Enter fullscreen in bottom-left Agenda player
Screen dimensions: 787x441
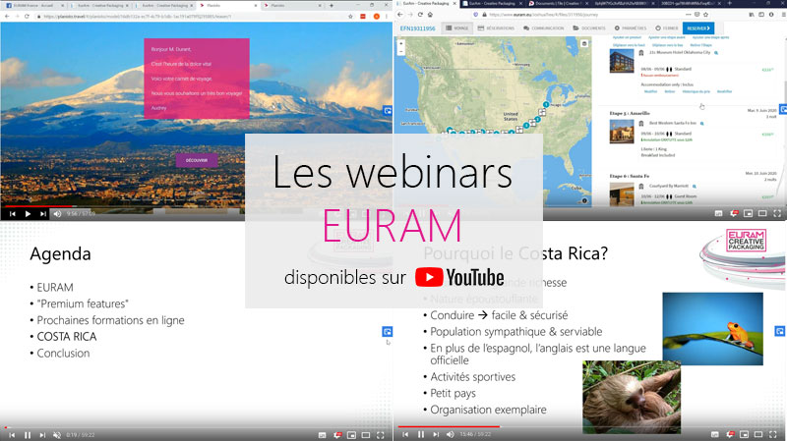coord(381,435)
